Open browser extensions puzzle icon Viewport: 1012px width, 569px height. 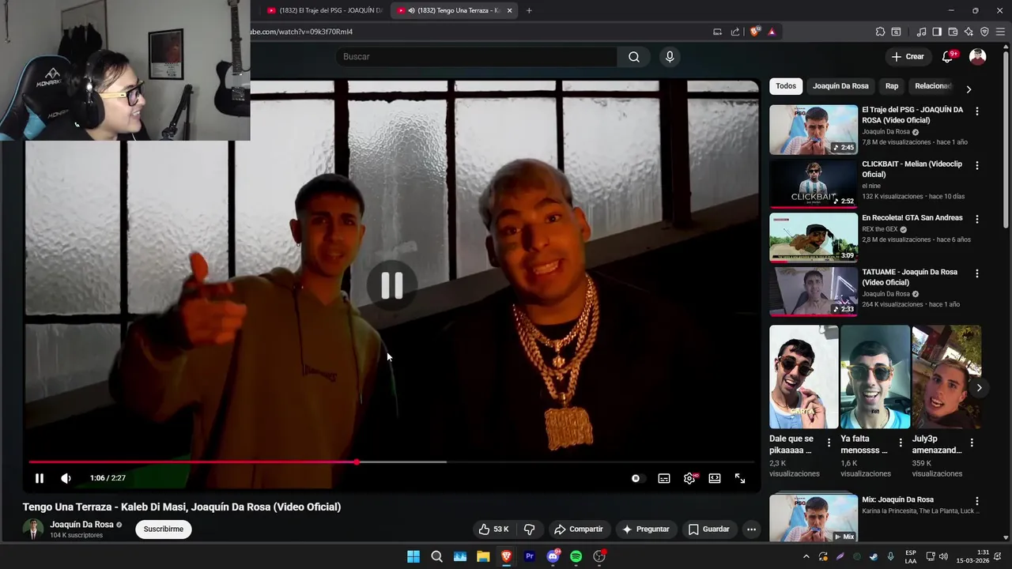coord(880,32)
